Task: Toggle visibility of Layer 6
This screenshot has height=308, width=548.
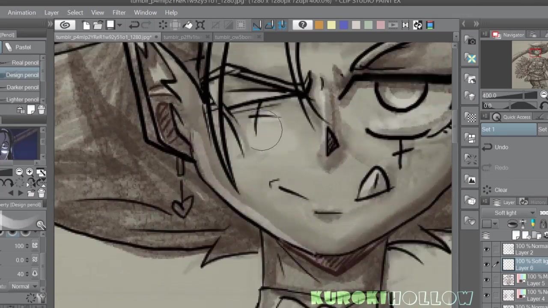Action: [x=486, y=265]
